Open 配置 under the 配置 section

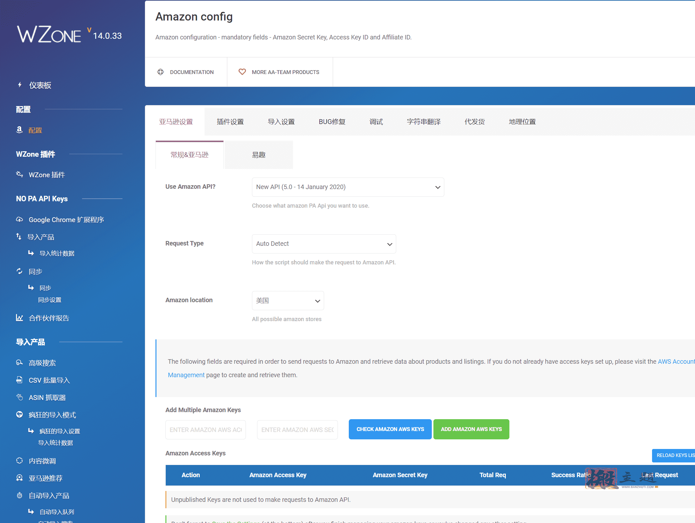tap(35, 130)
